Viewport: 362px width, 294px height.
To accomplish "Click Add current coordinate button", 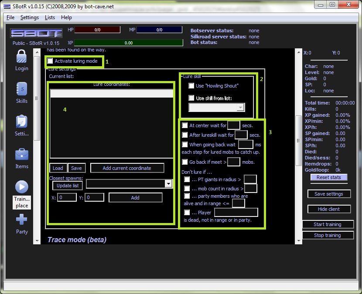I will click(127, 168).
